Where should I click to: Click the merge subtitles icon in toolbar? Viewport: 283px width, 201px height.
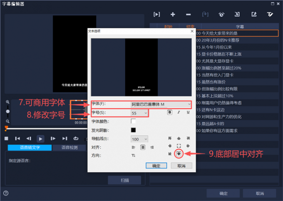(205, 14)
